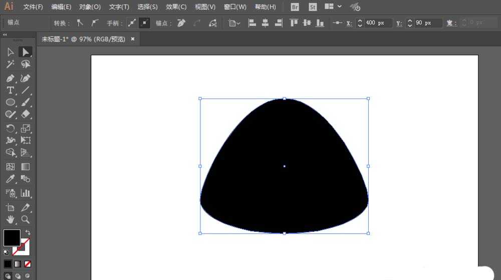Select the Hand tool
The image size is (501, 280).
click(10, 219)
